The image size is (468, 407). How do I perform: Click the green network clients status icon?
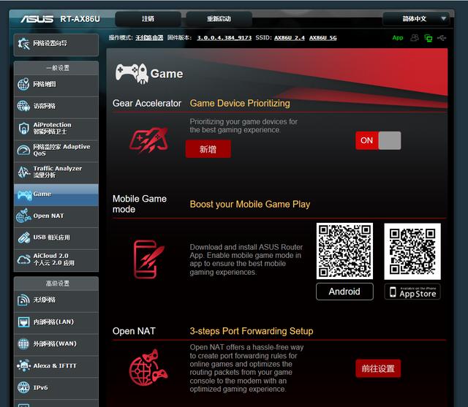pyautogui.click(x=429, y=38)
